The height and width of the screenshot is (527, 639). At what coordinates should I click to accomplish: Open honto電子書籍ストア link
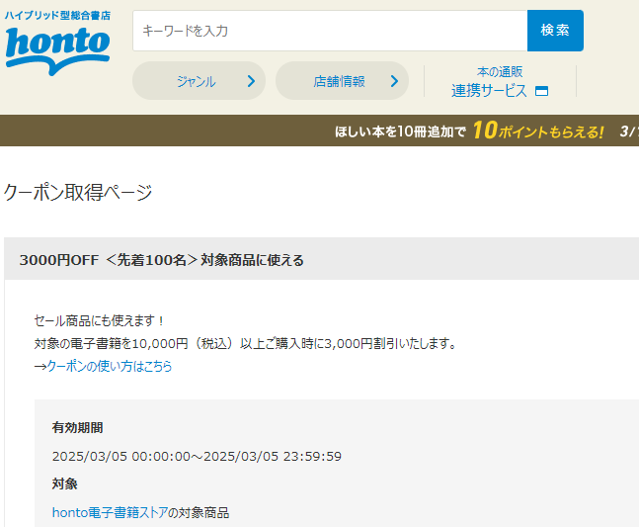coord(110,512)
